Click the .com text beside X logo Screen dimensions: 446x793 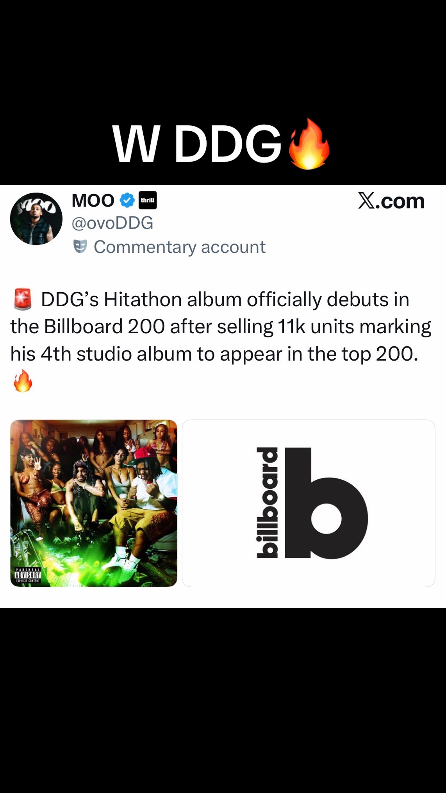pyautogui.click(x=400, y=202)
